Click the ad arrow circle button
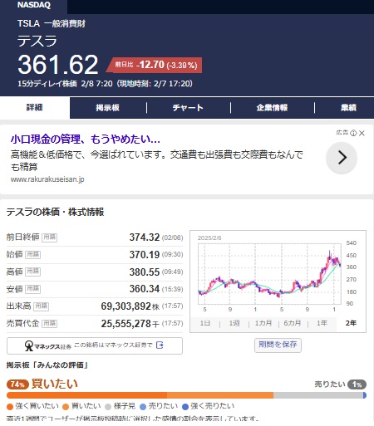Screen dimensions: 374x426 (x=342, y=158)
